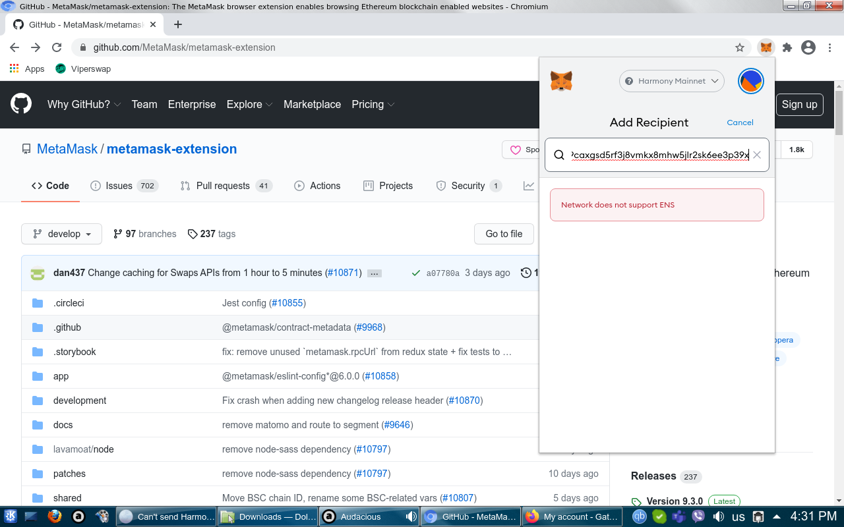This screenshot has height=527, width=844.
Task: Open the Viperswap bookmark
Action: point(83,69)
